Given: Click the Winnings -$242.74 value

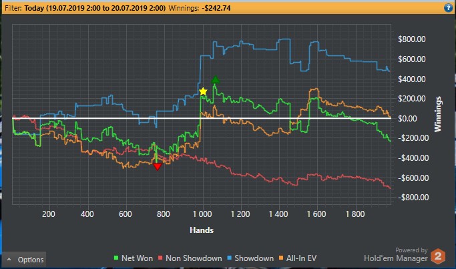Looking at the screenshot, I should (x=216, y=8).
